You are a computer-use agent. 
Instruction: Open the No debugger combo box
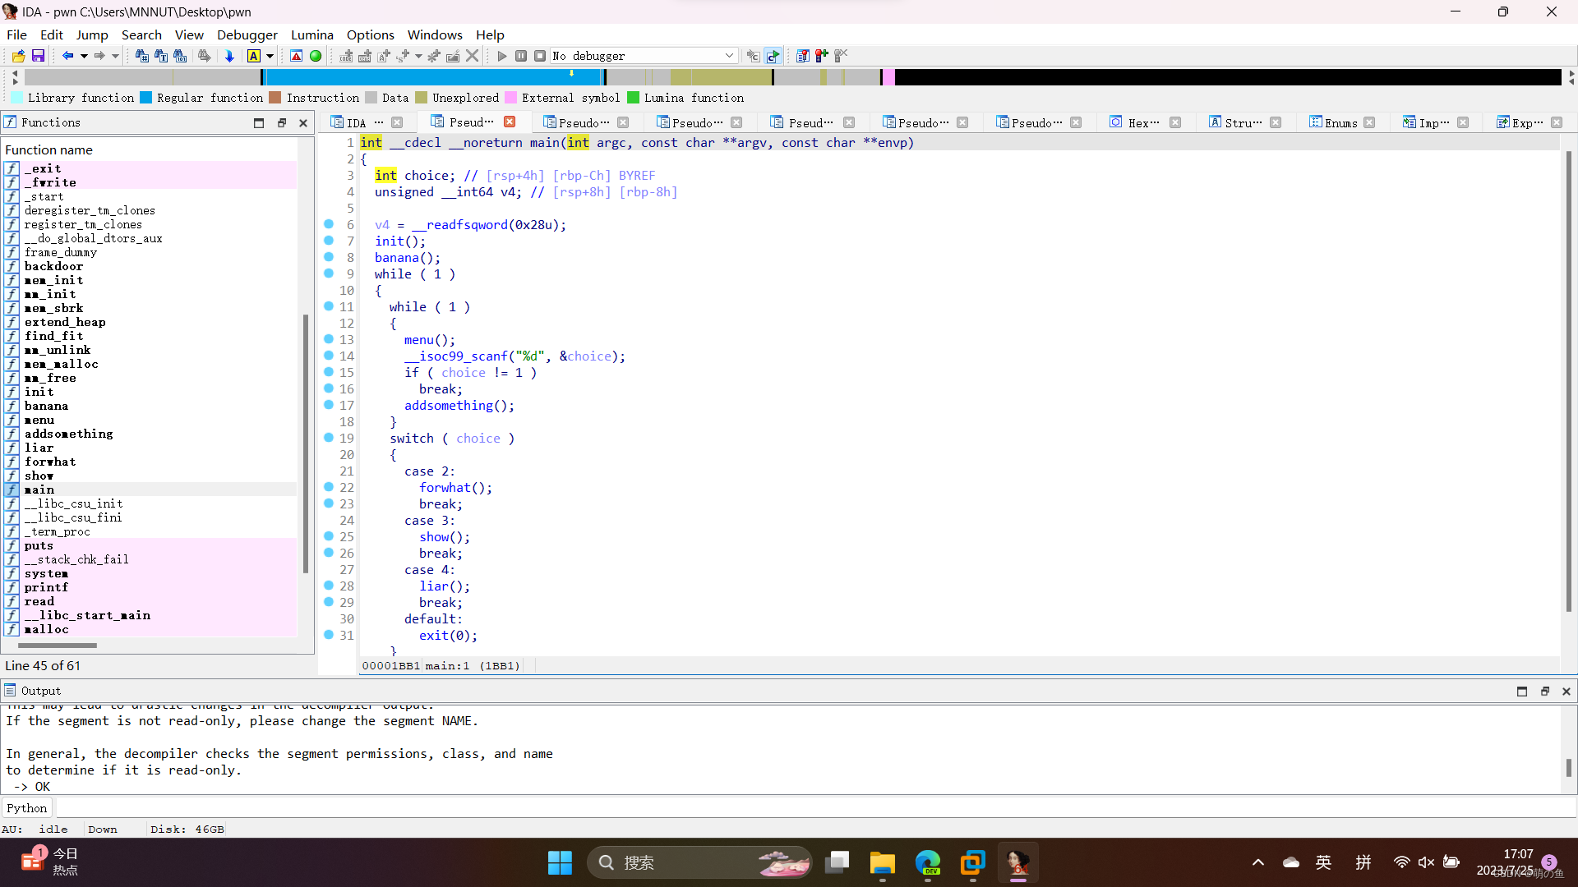coord(644,56)
